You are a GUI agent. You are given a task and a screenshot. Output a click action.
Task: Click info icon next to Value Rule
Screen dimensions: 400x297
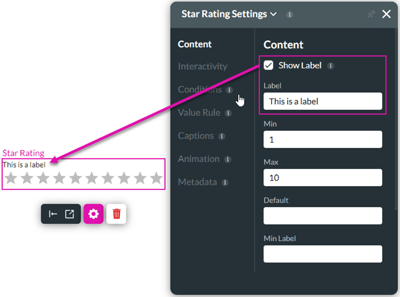click(x=228, y=113)
